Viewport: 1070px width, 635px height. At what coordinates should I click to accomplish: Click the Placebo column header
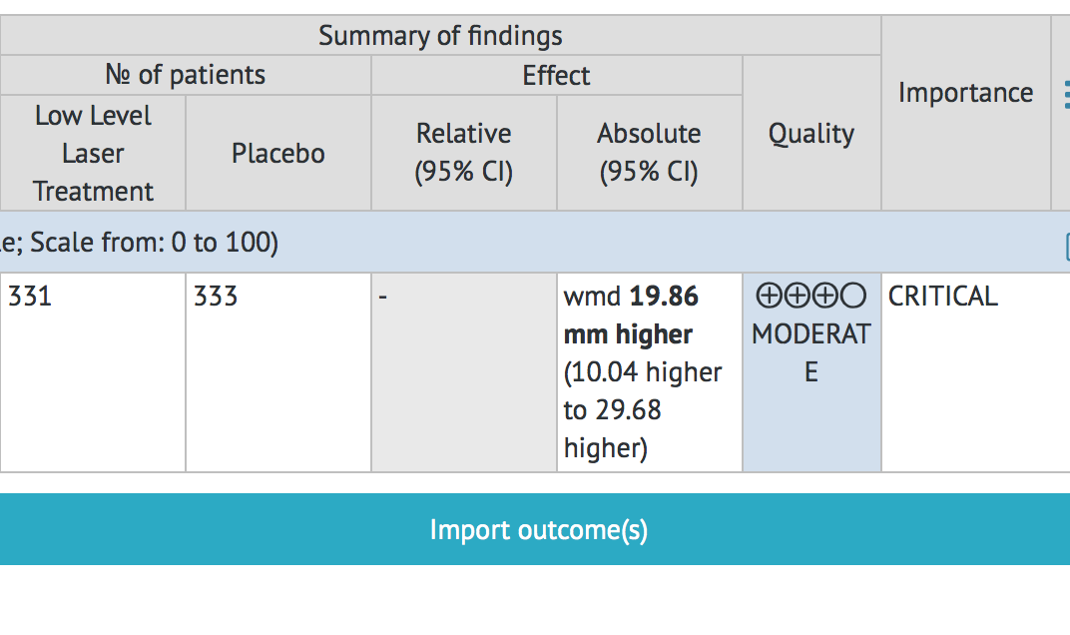278,153
